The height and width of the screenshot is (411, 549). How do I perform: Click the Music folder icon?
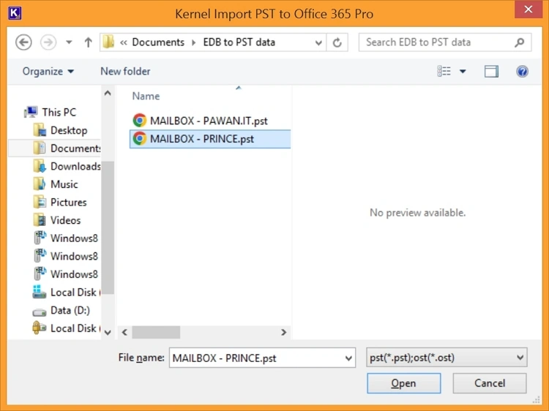[40, 184]
